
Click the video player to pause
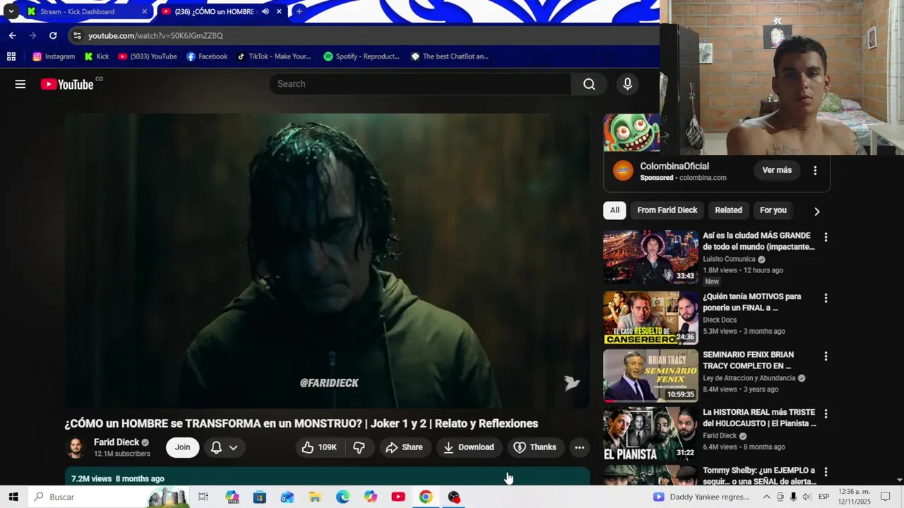(327, 261)
